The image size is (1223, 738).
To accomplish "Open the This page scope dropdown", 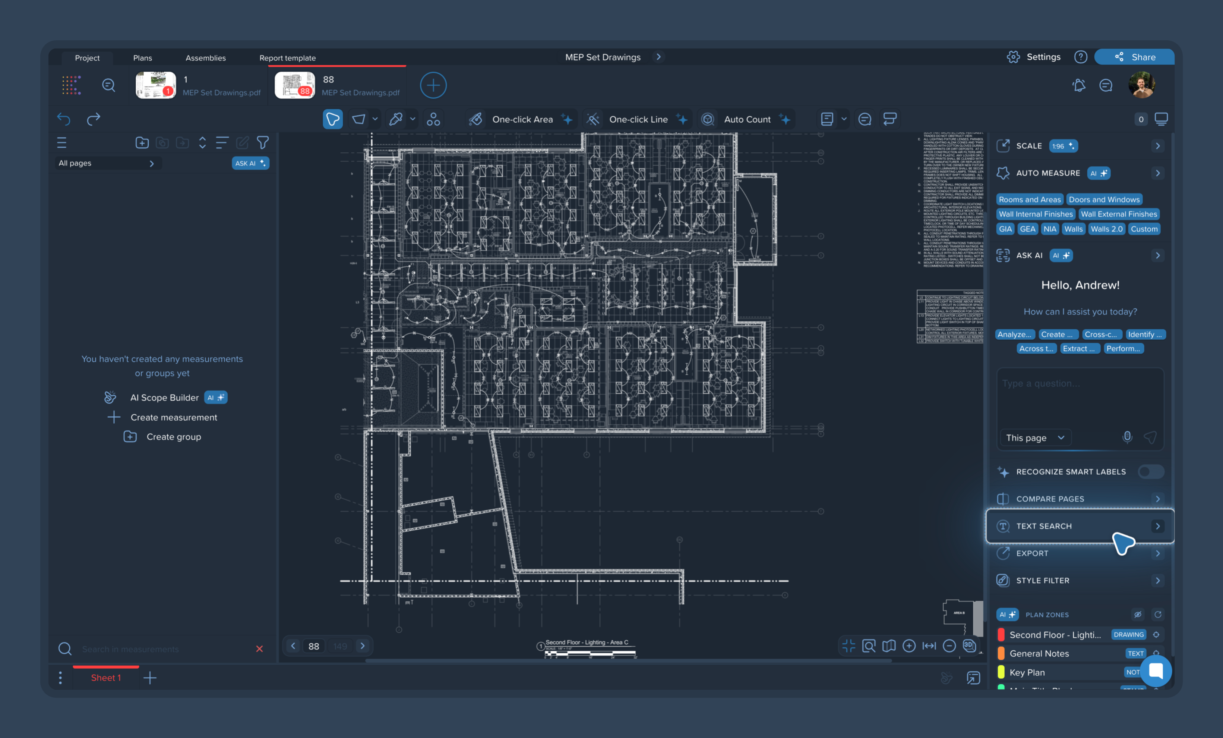I will coord(1035,437).
